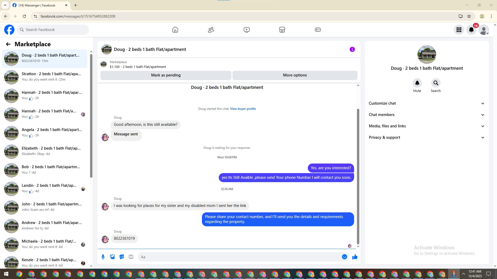Open the Facebook menu grid icon
The width and height of the screenshot is (497, 279).
tap(459, 30)
